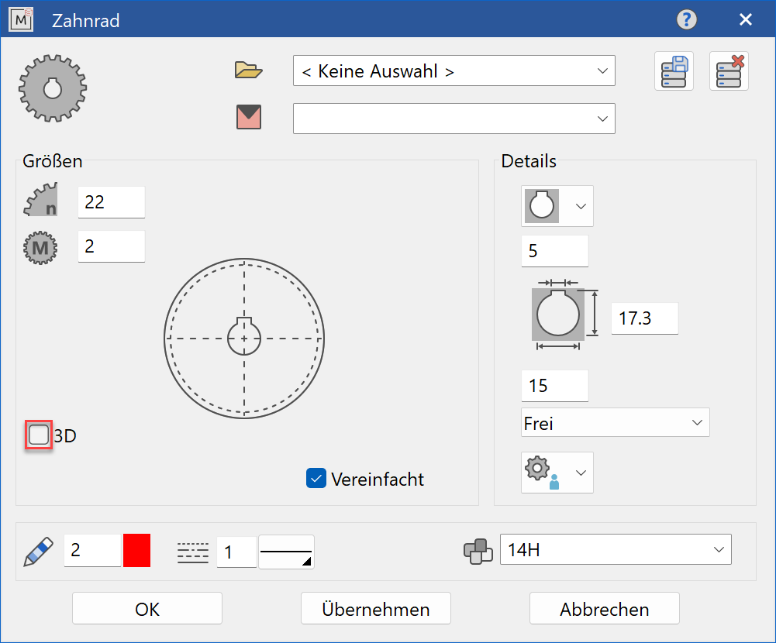This screenshot has width=776, height=643.
Task: Click the module field showing 2
Action: click(112, 246)
